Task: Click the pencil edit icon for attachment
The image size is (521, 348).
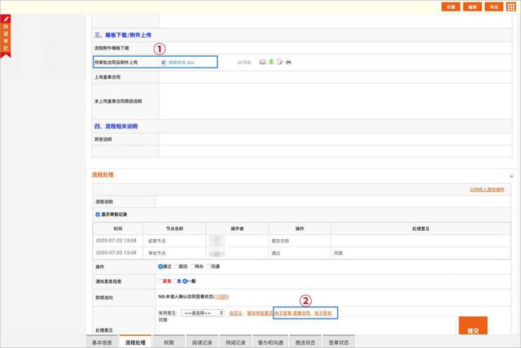Action: pyautogui.click(x=279, y=62)
